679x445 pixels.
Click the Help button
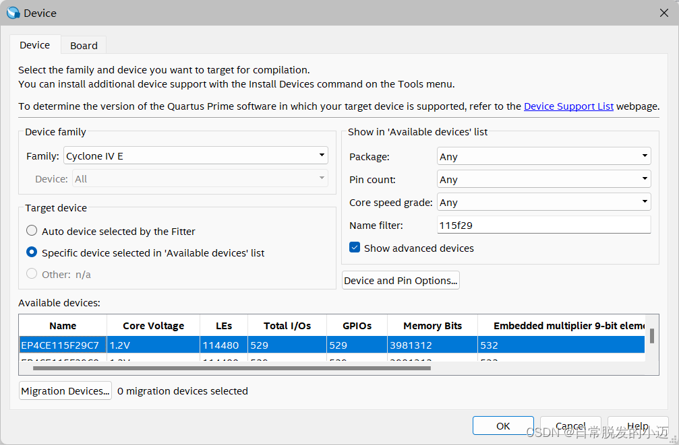point(638,426)
